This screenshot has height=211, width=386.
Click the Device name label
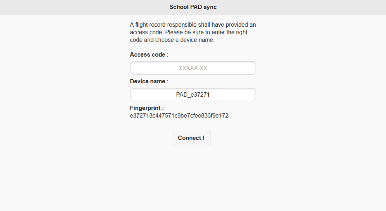(x=149, y=82)
